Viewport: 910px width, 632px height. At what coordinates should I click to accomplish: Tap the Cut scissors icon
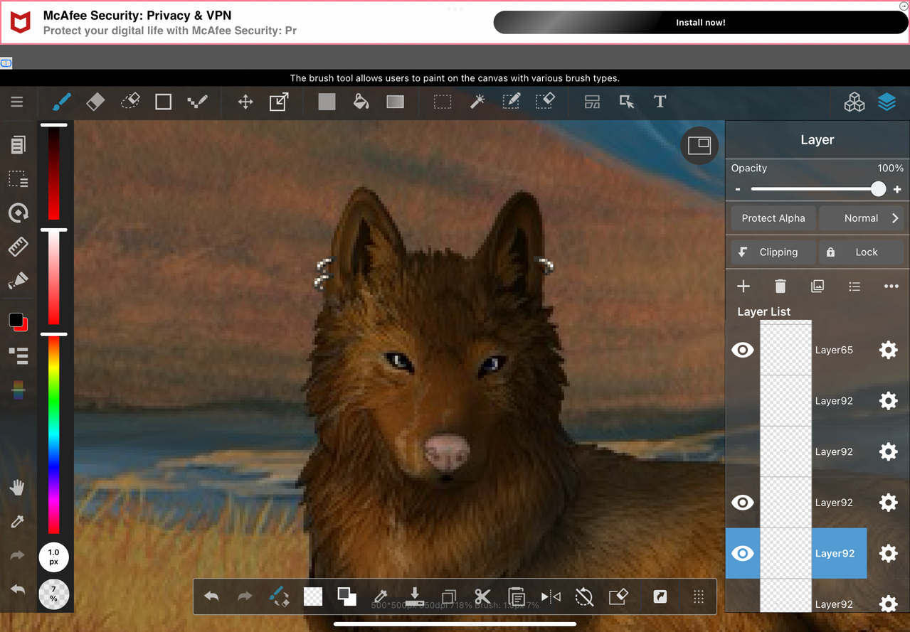(482, 596)
